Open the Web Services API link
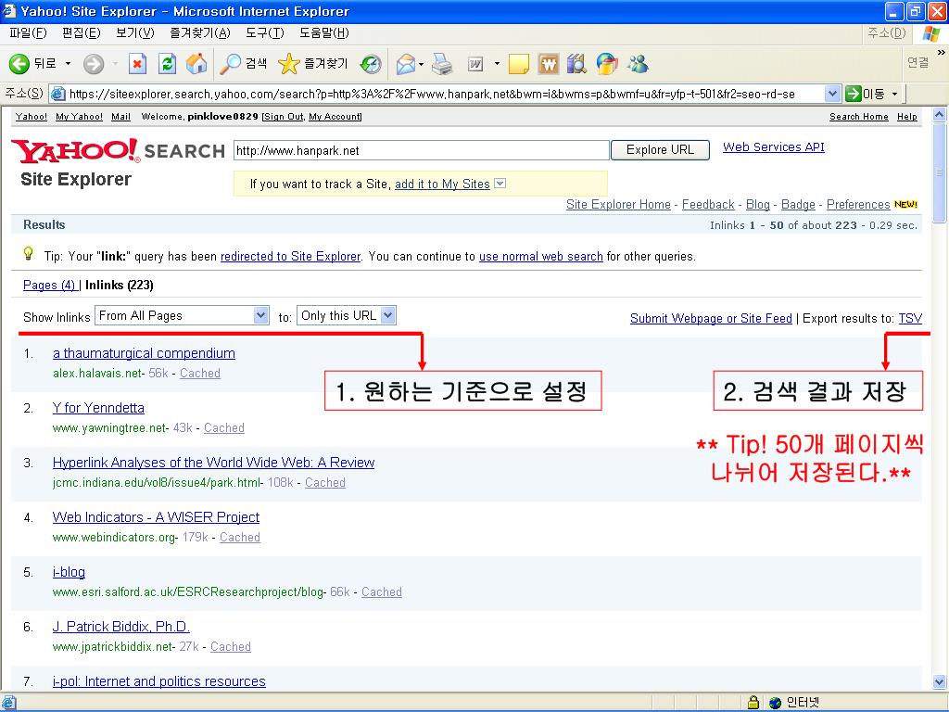The width and height of the screenshot is (949, 712). pos(774,147)
